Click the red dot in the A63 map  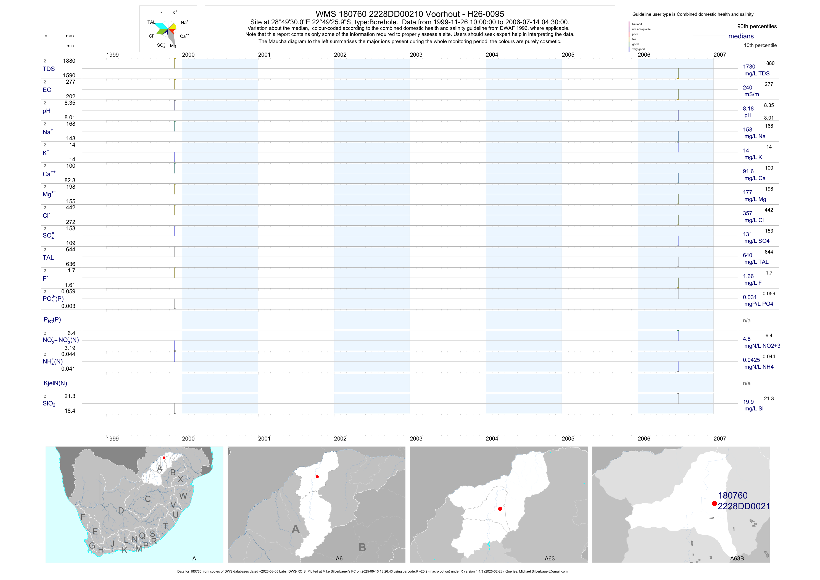point(500,508)
